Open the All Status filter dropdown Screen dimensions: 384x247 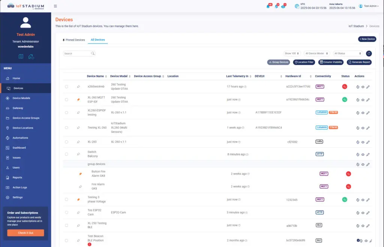348,54
